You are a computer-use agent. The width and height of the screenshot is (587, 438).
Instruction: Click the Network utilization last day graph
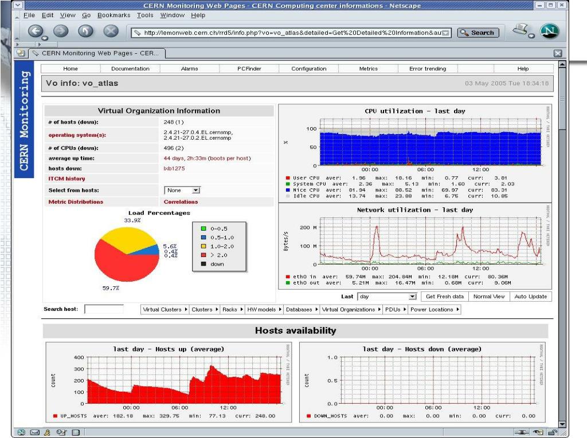pyautogui.click(x=415, y=246)
